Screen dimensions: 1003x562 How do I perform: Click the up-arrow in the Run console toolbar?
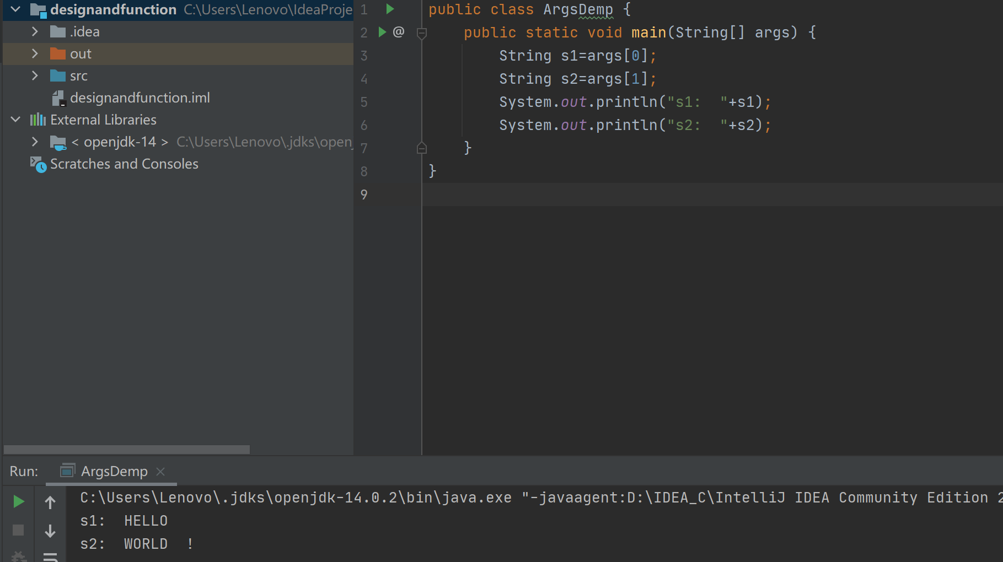point(50,502)
